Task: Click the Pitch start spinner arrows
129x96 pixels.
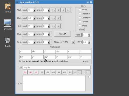Action: [x=34, y=10]
